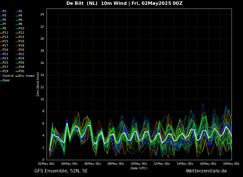Click the P14 legend line swatch

point(17,37)
